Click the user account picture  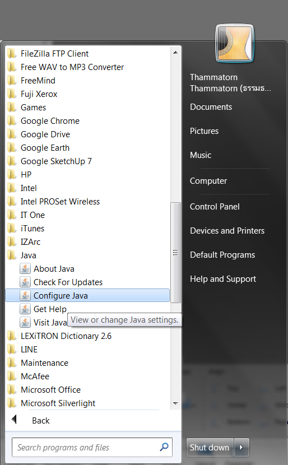coord(235,43)
